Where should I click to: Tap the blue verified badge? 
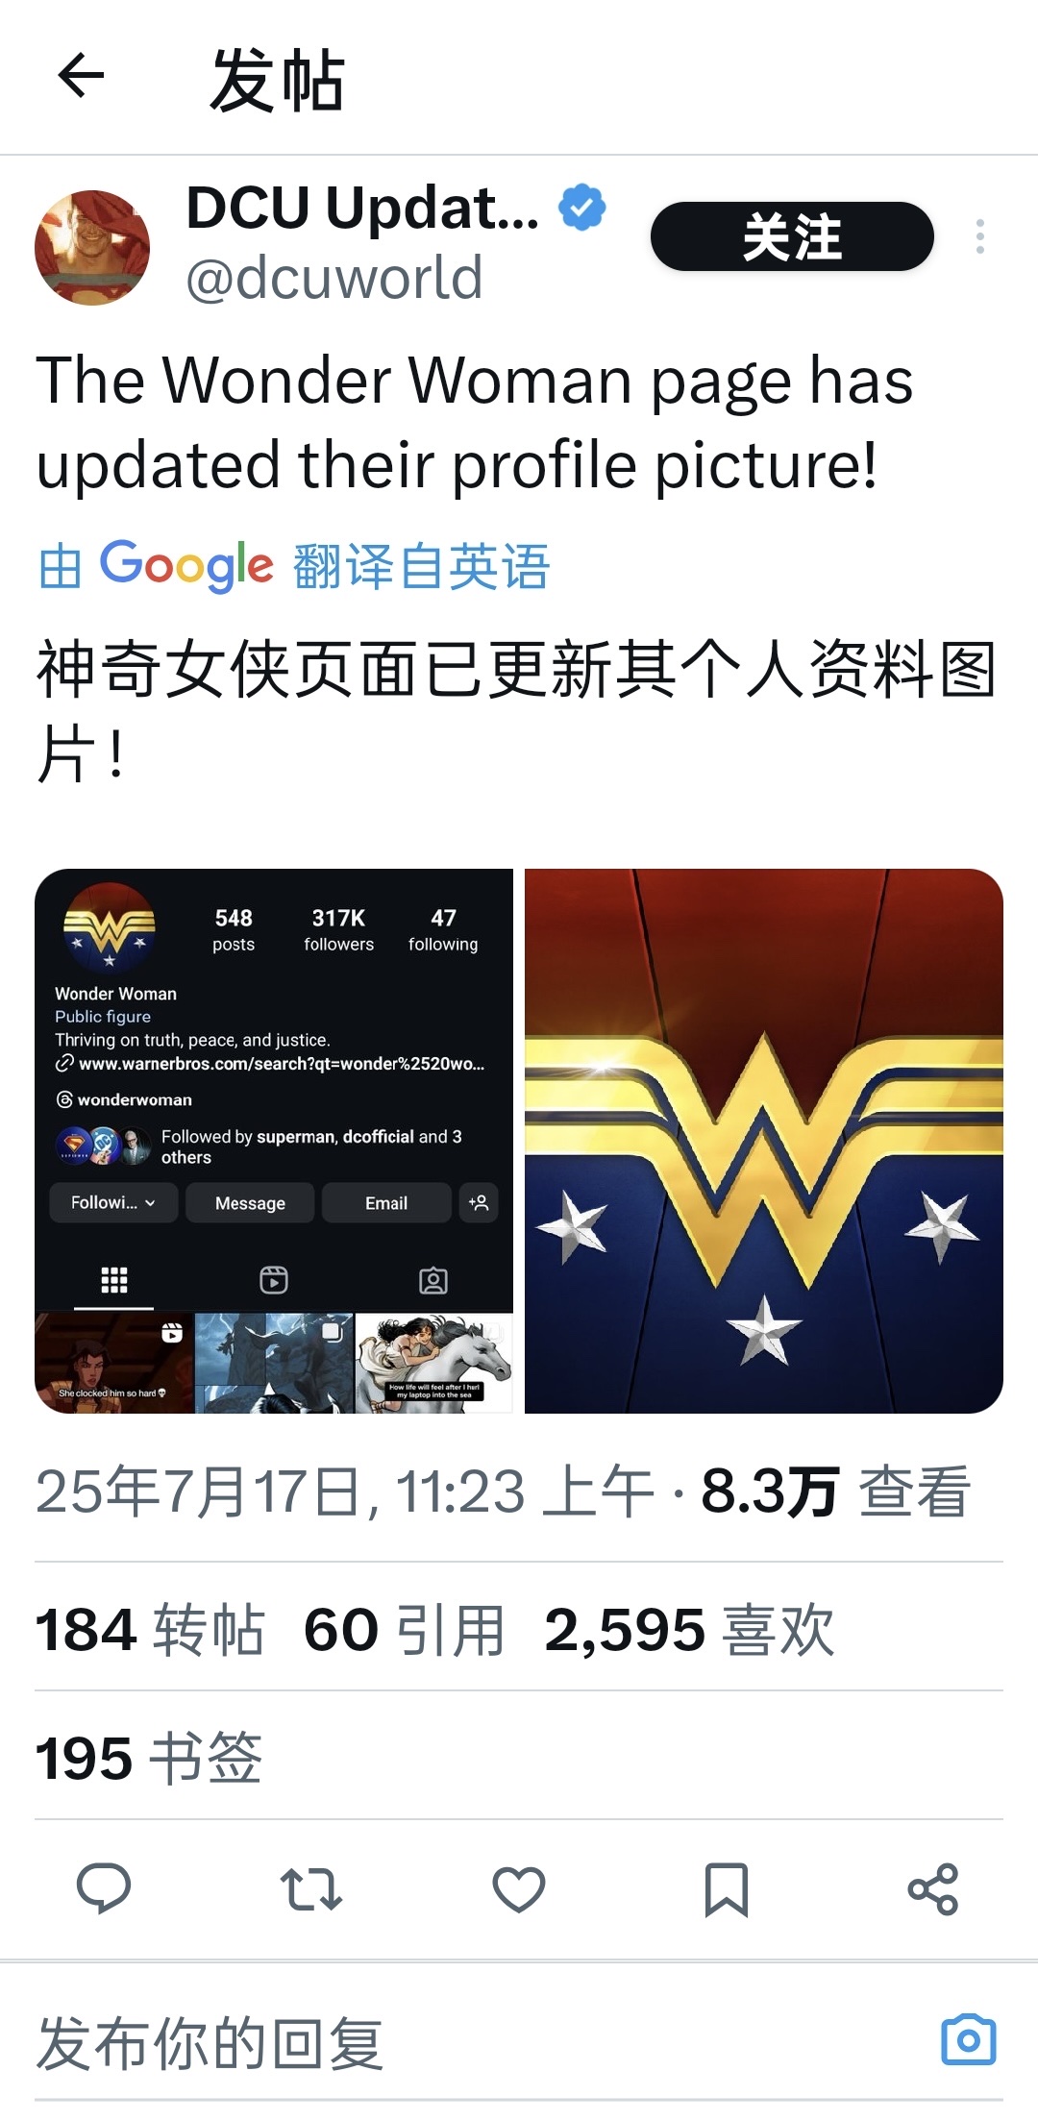(582, 208)
